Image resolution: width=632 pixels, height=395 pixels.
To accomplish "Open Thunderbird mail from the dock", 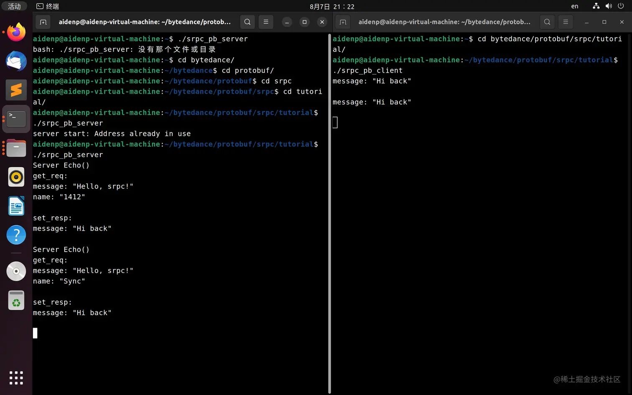I will tap(16, 61).
